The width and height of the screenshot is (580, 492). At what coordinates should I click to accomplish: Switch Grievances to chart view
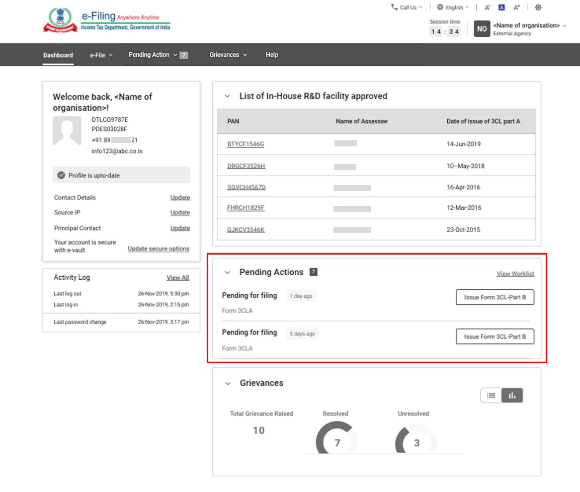[512, 395]
